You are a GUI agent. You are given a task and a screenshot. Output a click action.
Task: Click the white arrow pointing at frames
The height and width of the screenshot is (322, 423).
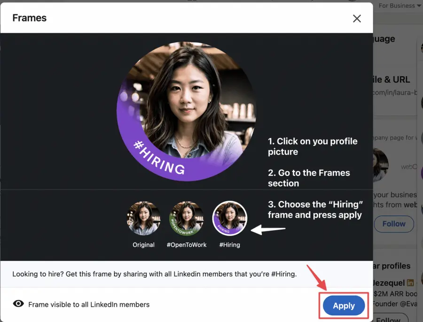pos(268,229)
